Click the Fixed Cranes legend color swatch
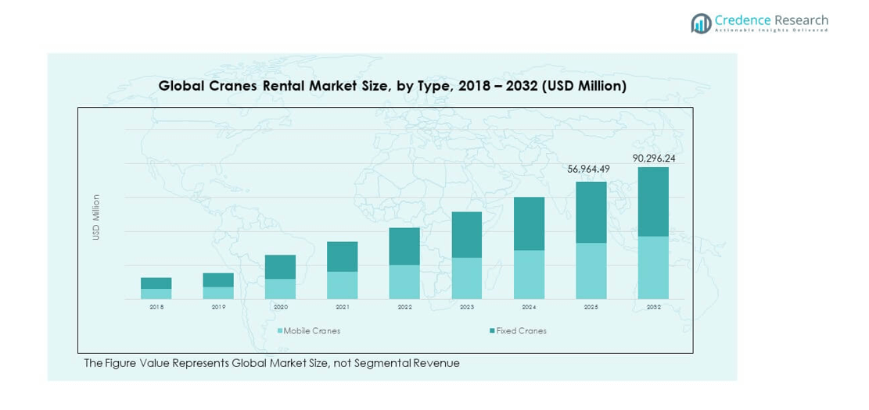 point(492,331)
